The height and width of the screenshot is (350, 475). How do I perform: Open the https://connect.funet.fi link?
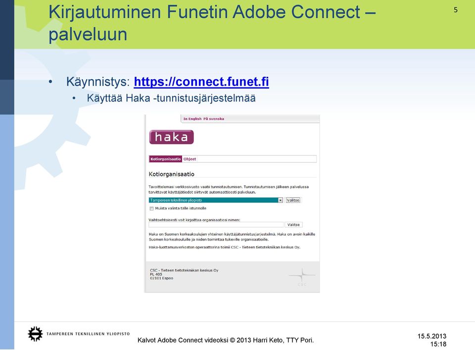click(201, 82)
